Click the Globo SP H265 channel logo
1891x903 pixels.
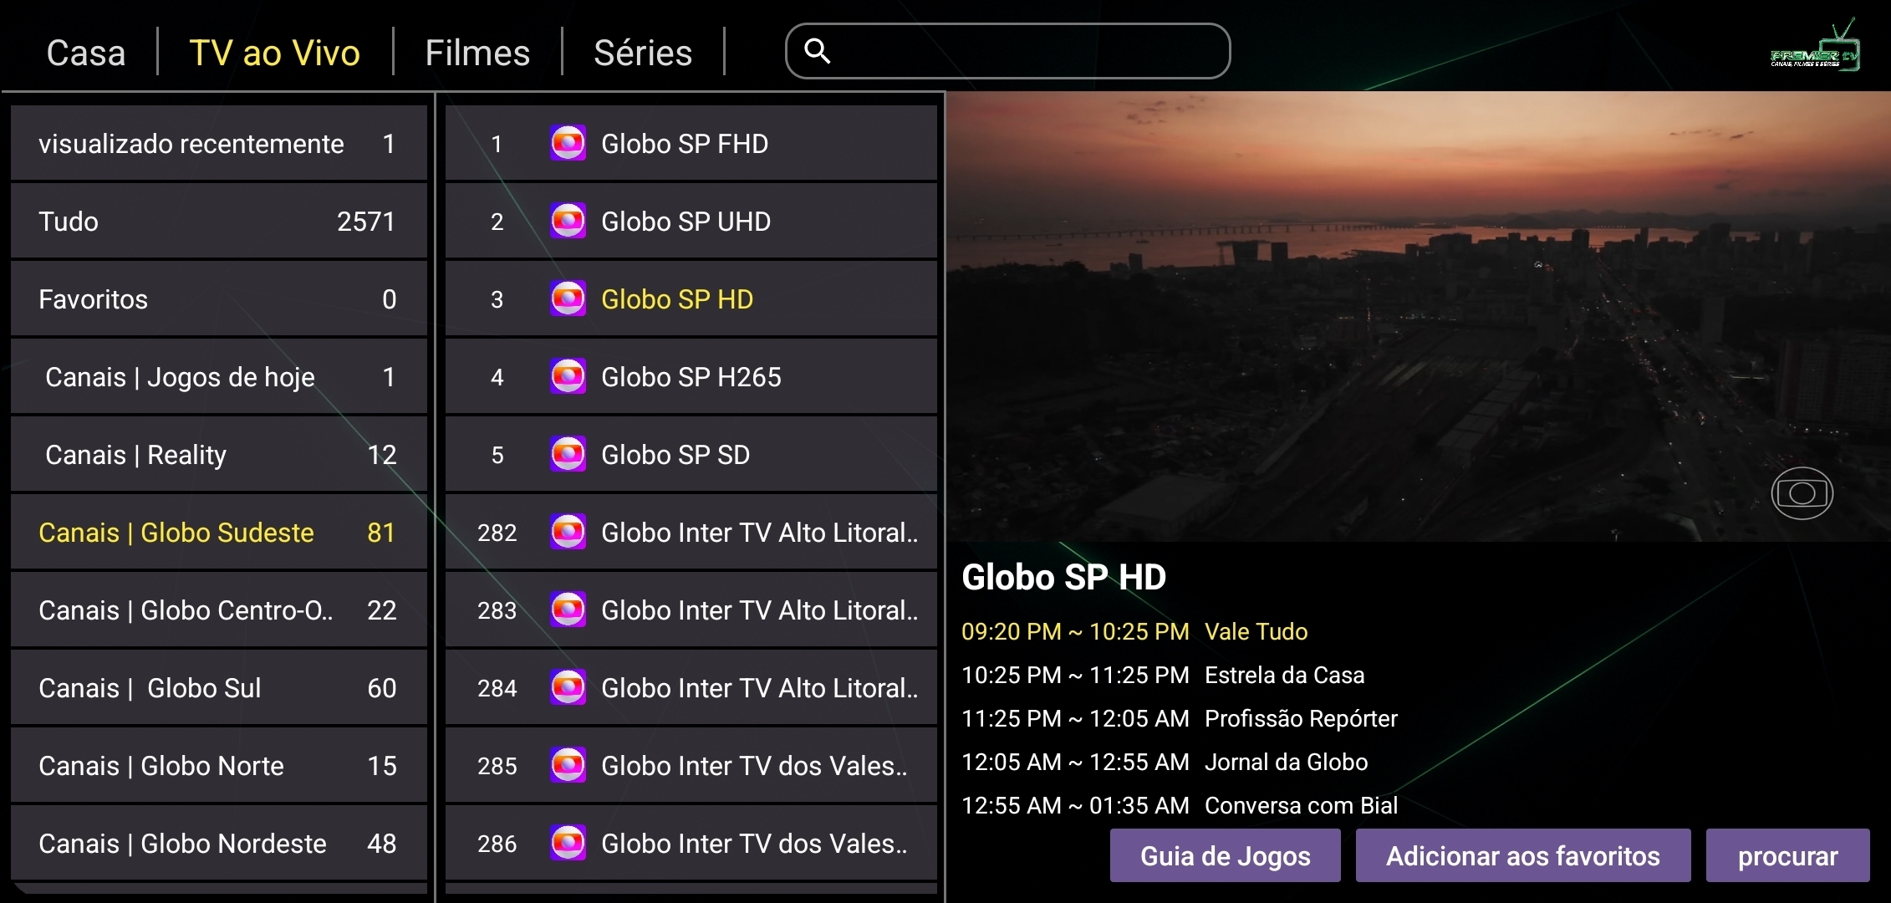pos(568,377)
